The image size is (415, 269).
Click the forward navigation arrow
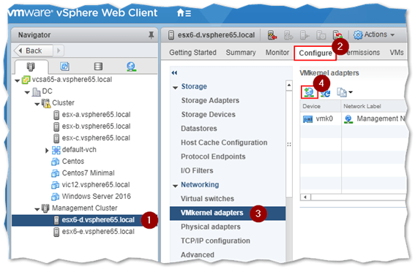[x=59, y=50]
